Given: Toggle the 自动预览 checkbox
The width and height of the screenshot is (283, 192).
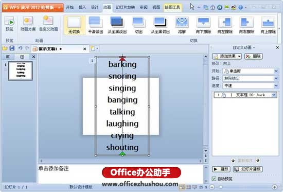Looking at the screenshot, I should [214, 179].
